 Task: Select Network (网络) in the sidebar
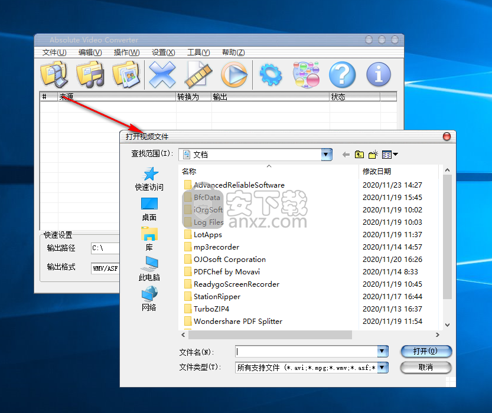coord(149,299)
